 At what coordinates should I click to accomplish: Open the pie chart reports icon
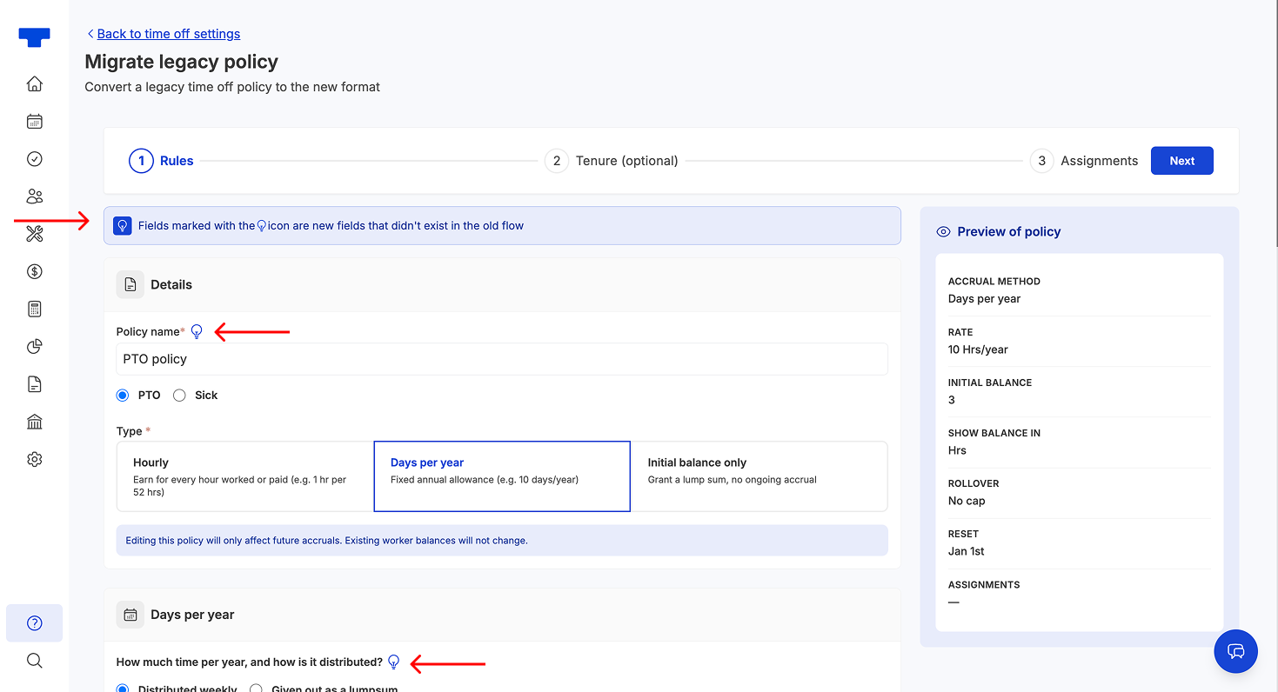(x=35, y=347)
